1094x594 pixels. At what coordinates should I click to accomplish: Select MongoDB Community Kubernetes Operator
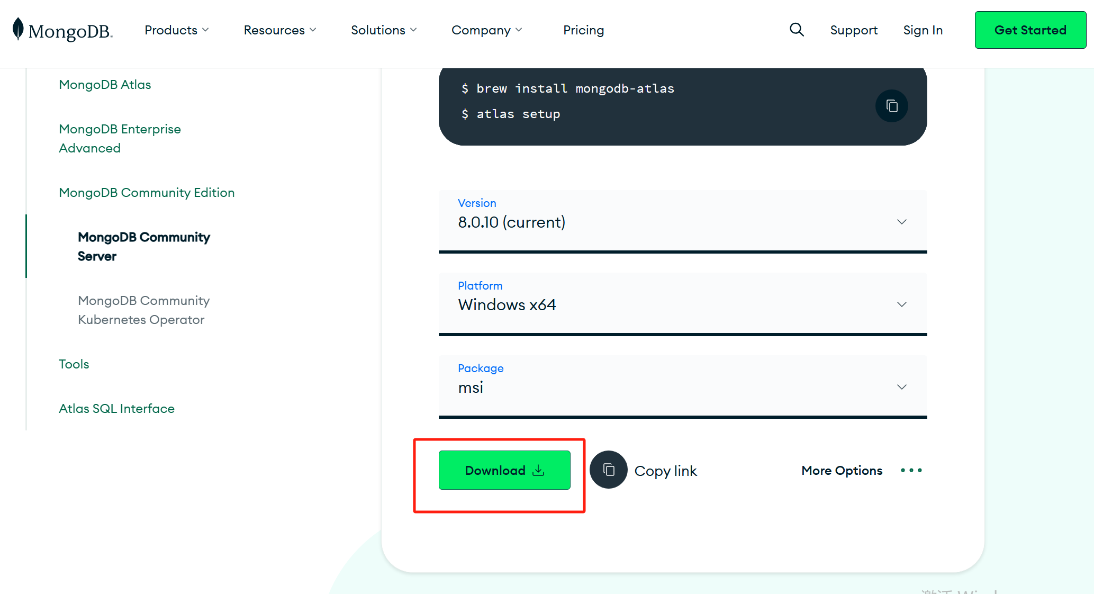tap(143, 310)
